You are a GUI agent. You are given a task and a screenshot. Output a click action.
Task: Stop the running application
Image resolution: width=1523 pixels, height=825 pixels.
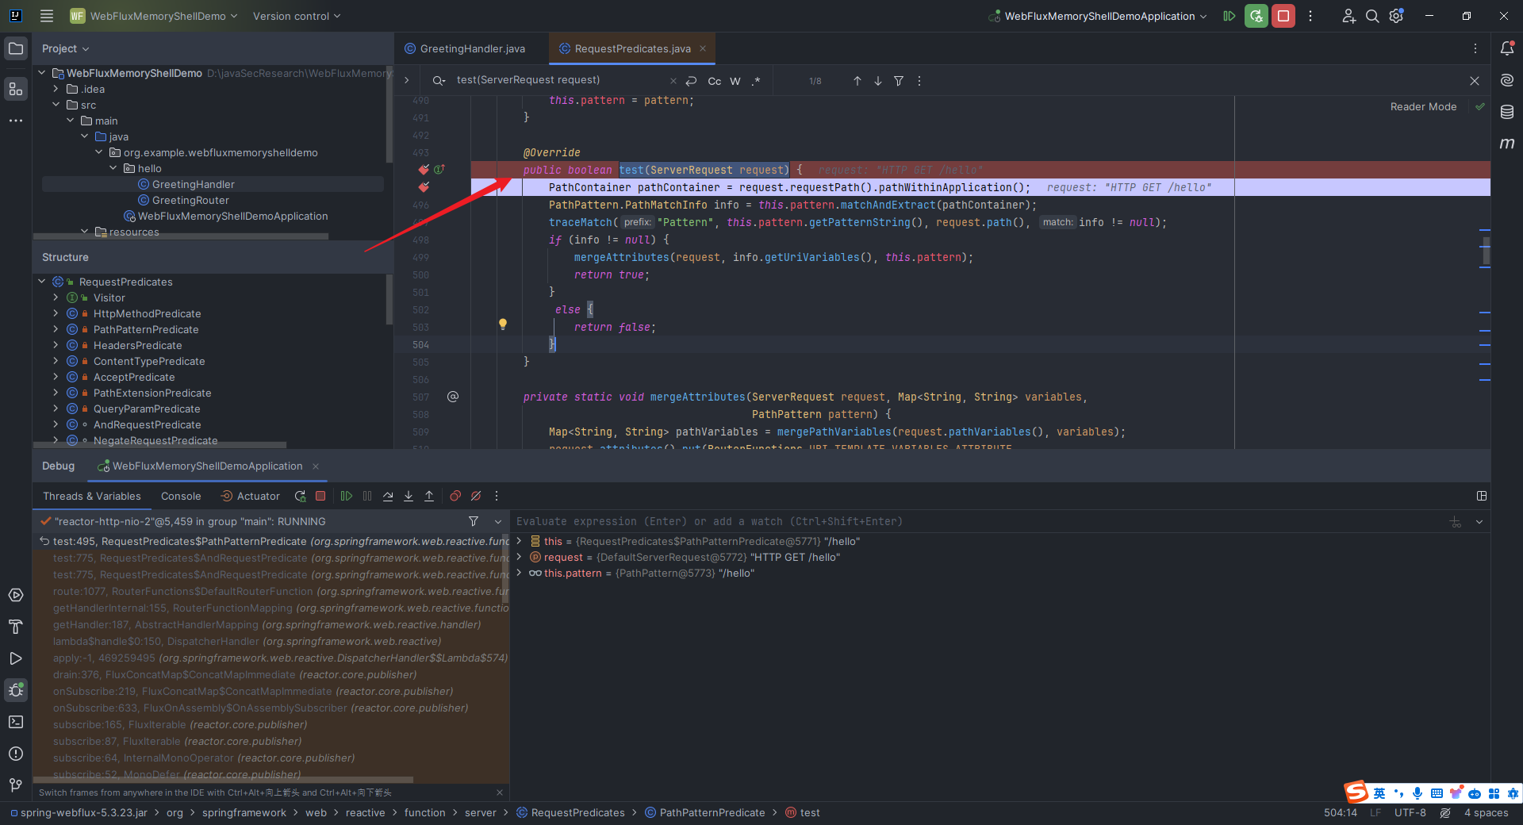click(x=1283, y=16)
